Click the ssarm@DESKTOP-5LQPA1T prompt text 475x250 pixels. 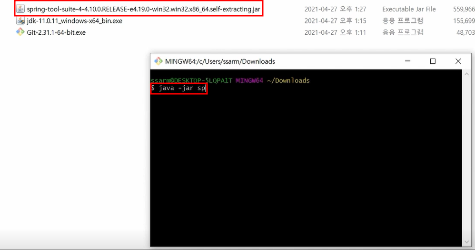(191, 80)
